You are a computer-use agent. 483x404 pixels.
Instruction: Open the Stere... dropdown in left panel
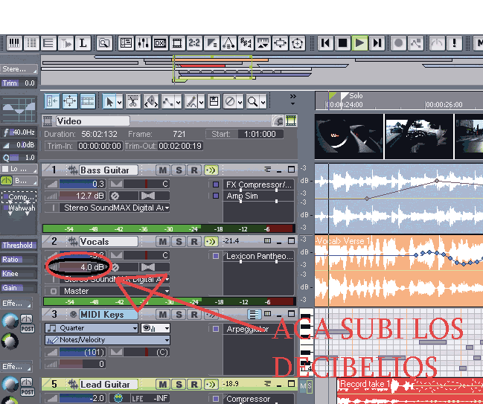[x=19, y=69]
